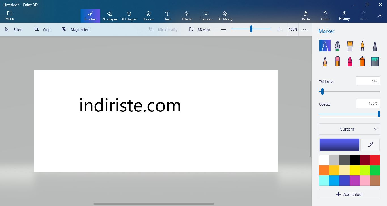The height and width of the screenshot is (206, 387).
Task: Choose the gold colour swatch
Action: pos(334,170)
